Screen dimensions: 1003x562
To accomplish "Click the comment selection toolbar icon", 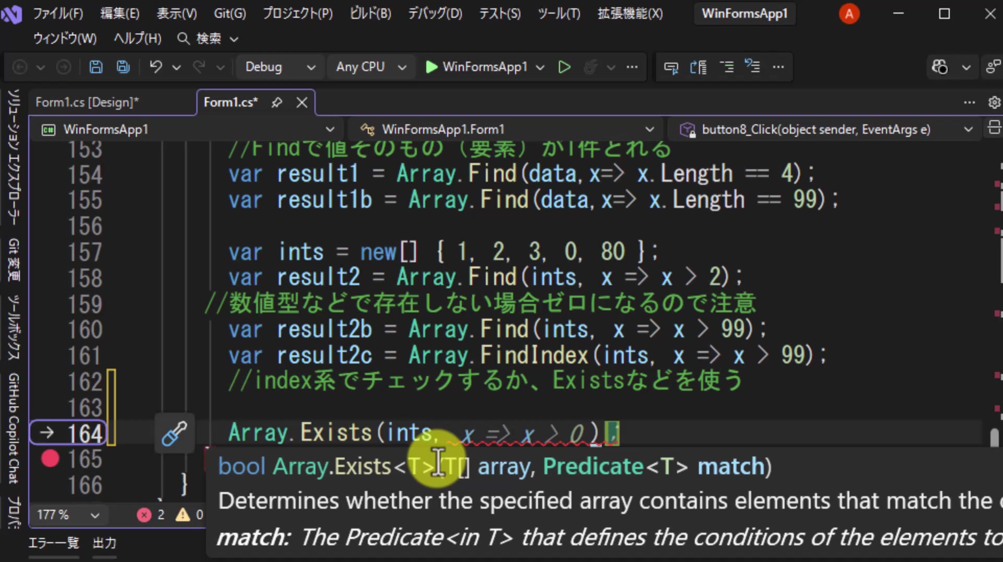I will pos(727,67).
